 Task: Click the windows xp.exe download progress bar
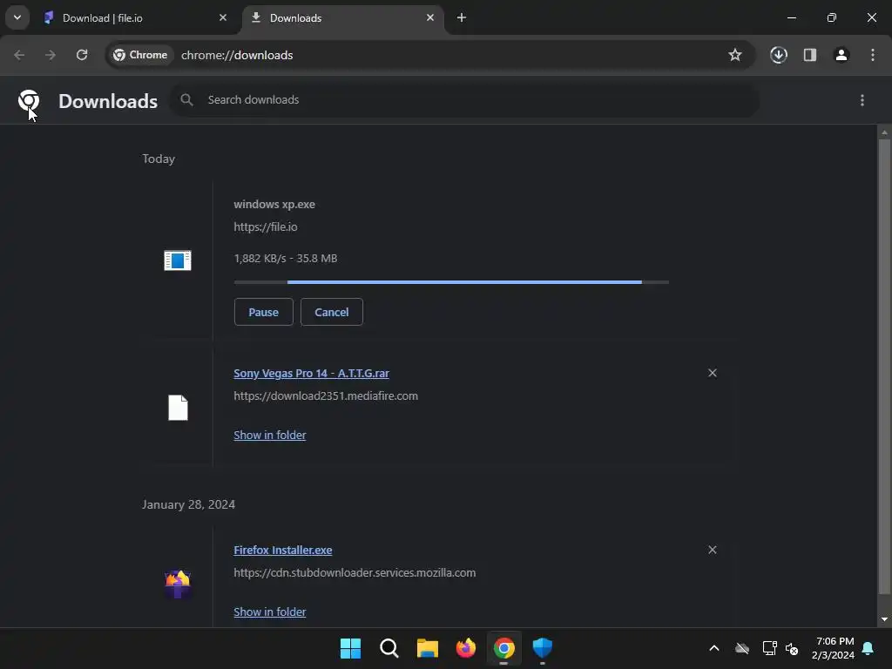(451, 282)
